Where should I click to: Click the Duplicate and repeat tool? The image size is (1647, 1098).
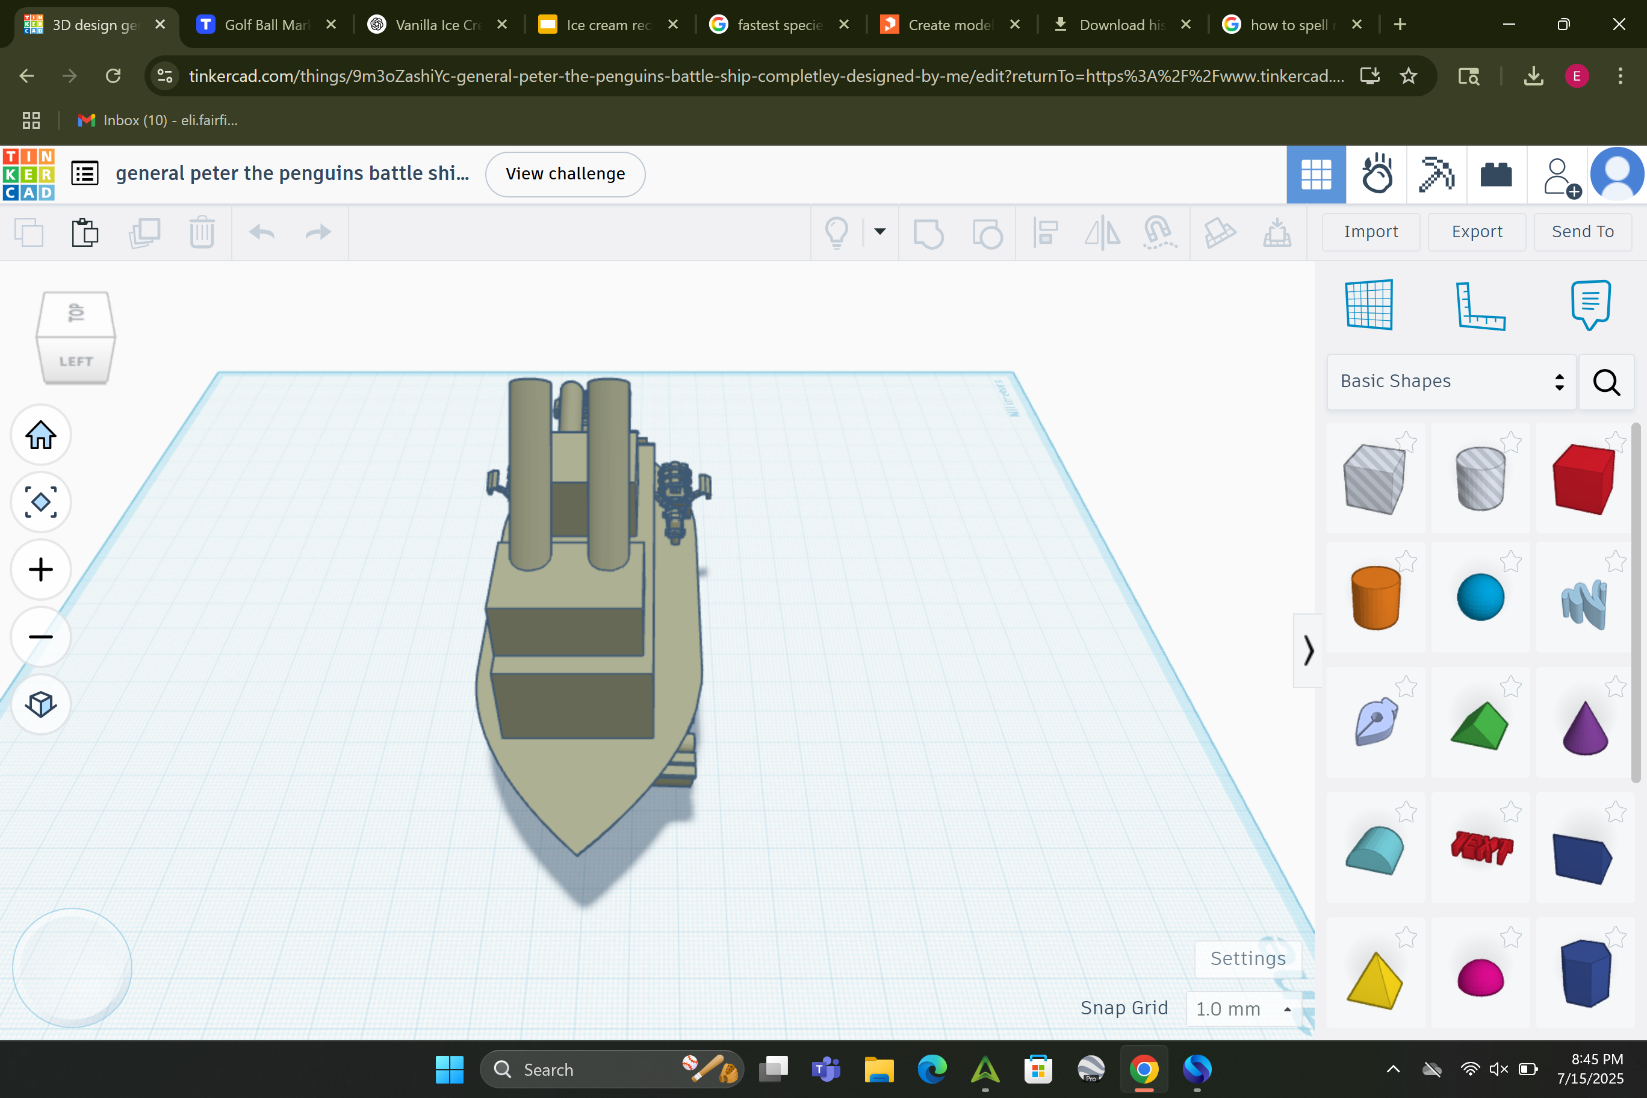145,232
